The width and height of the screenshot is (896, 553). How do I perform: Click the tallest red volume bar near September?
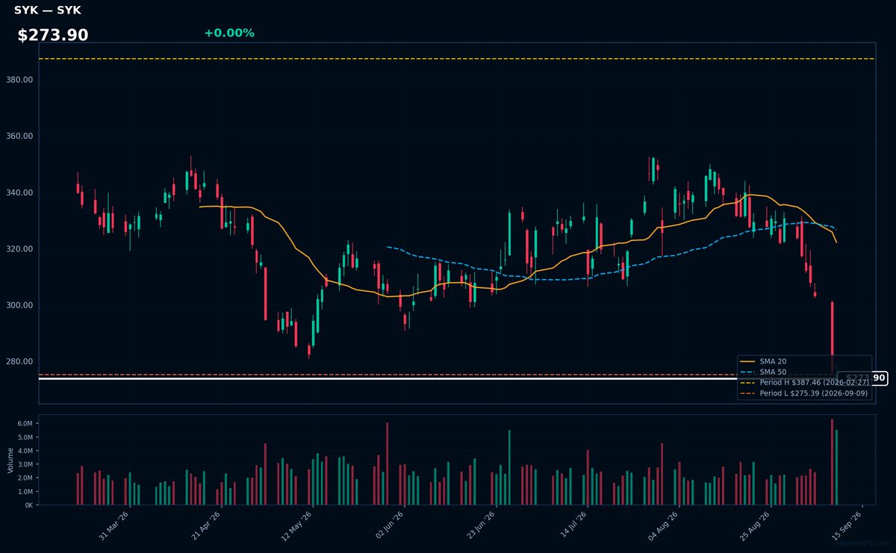(832, 462)
